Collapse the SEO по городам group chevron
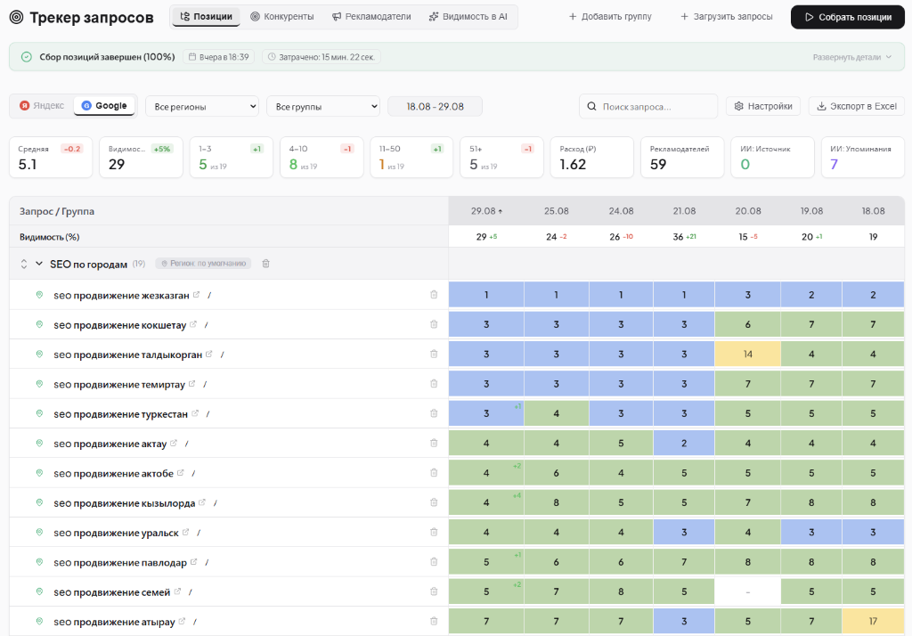 [x=39, y=264]
